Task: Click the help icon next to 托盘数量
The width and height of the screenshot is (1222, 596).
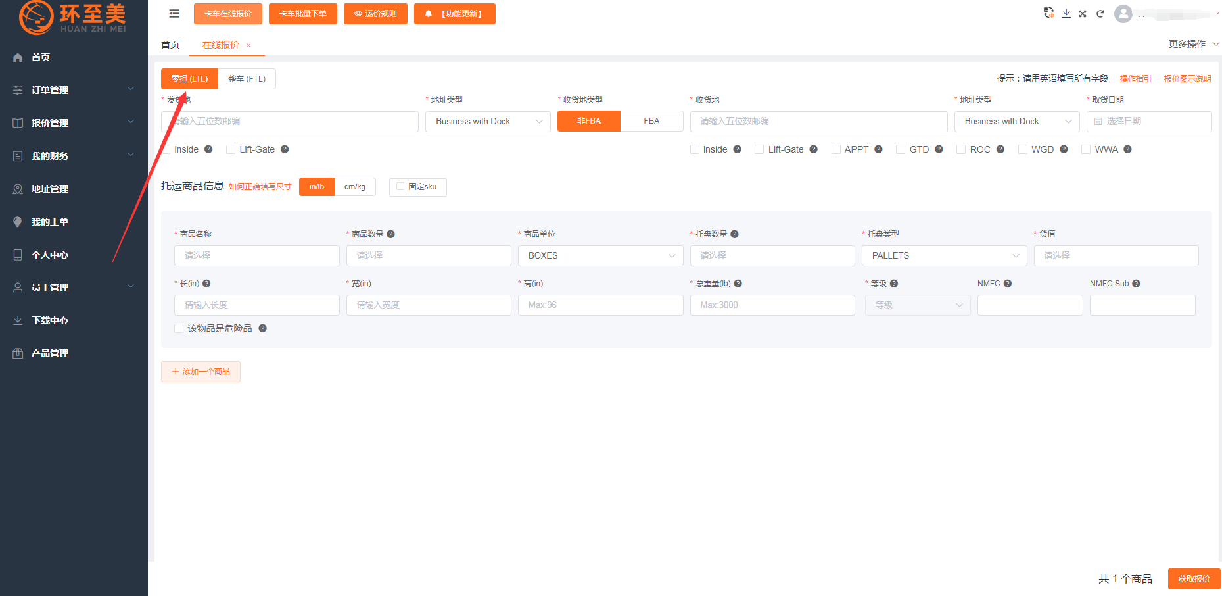Action: 734,234
